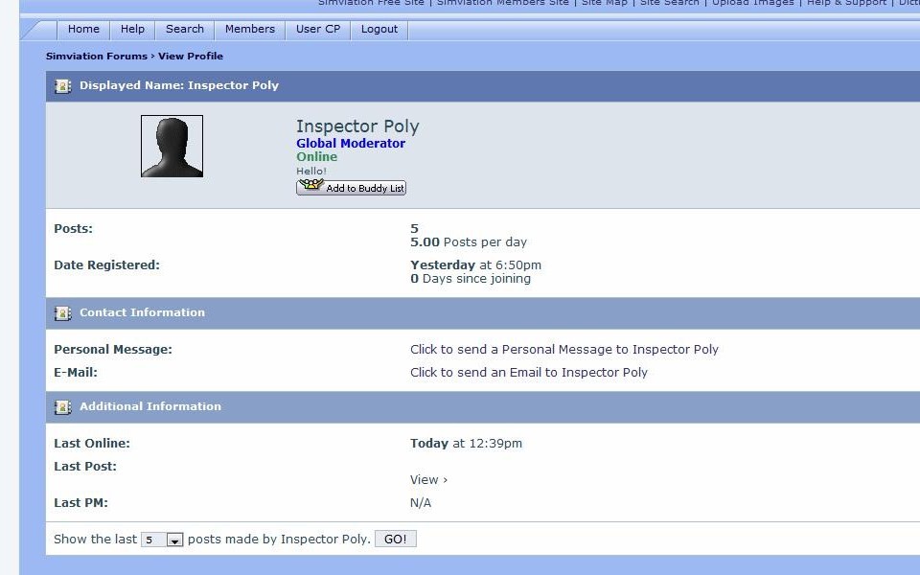The width and height of the screenshot is (920, 575).
Task: Open the Upload Images top link
Action: point(752,3)
